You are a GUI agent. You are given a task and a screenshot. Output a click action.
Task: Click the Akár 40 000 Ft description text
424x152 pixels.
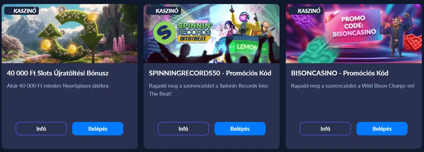58,86
